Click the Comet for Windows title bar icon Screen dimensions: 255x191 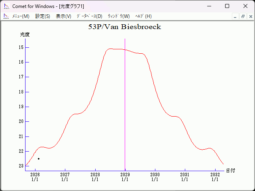pyautogui.click(x=6, y=6)
